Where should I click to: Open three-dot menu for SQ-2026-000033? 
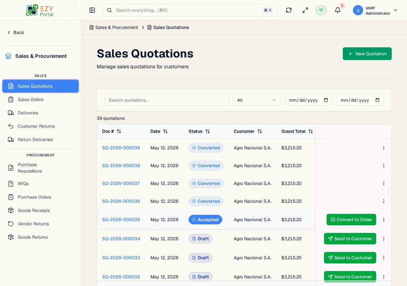(384, 258)
